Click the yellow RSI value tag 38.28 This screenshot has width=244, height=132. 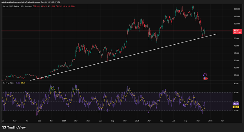[x=236, y=107]
